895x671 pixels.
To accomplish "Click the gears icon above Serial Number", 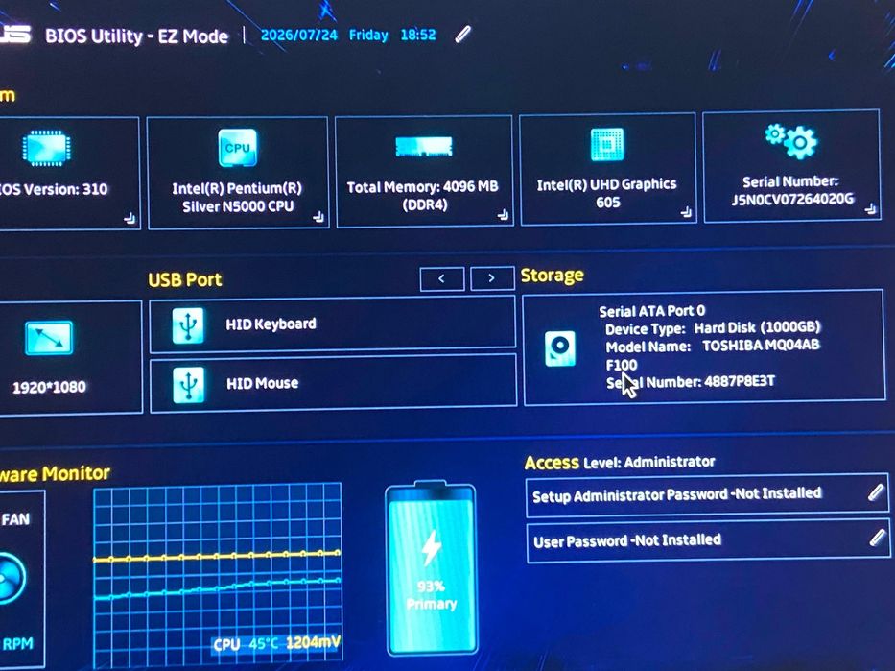I will pyautogui.click(x=791, y=140).
